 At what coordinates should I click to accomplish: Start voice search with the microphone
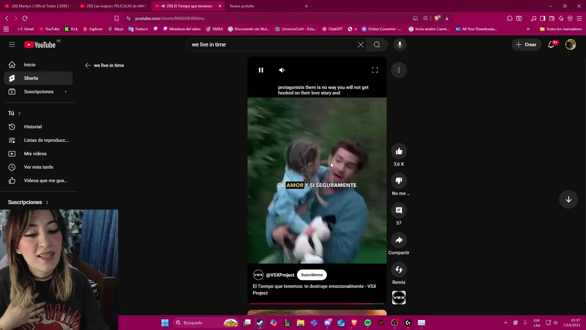pyautogui.click(x=400, y=44)
